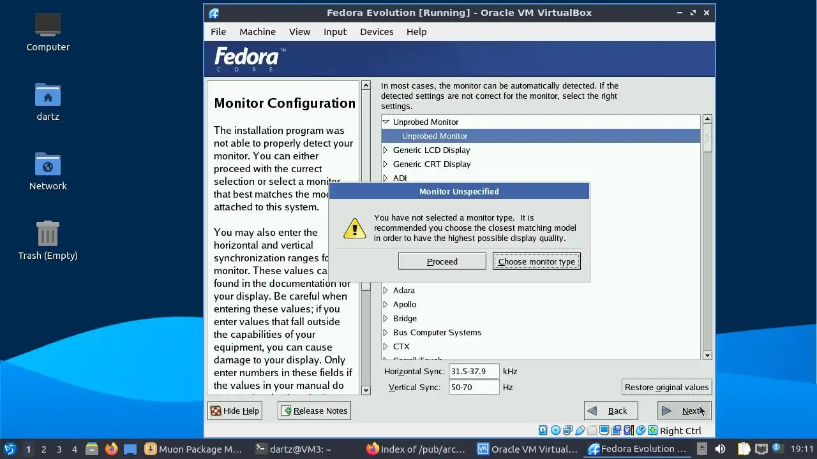Open the volume control in system tray

[x=720, y=449]
